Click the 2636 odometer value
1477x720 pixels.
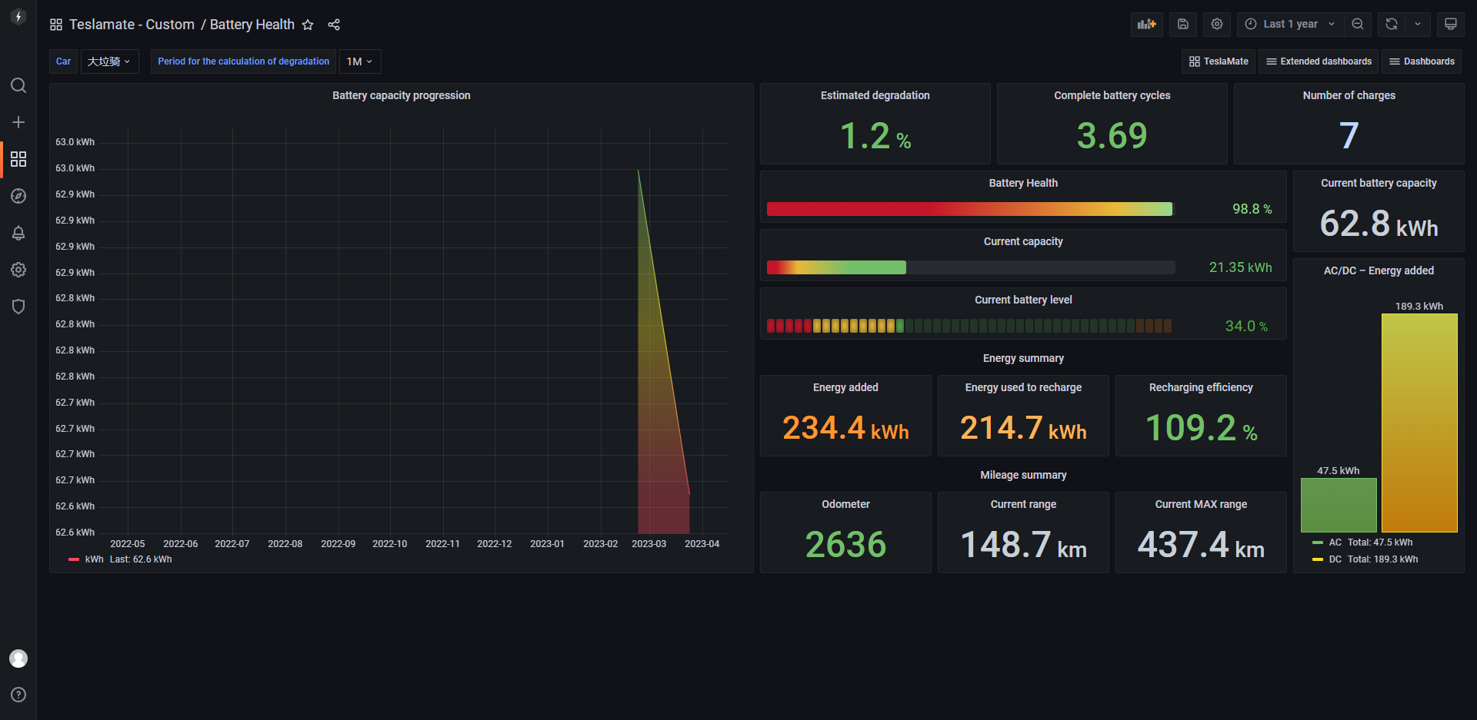coord(845,545)
